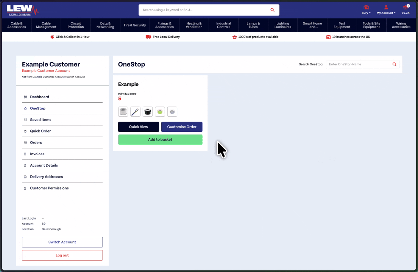Select the white cable reel product thumbnail
The height and width of the screenshot is (272, 418).
click(x=123, y=112)
